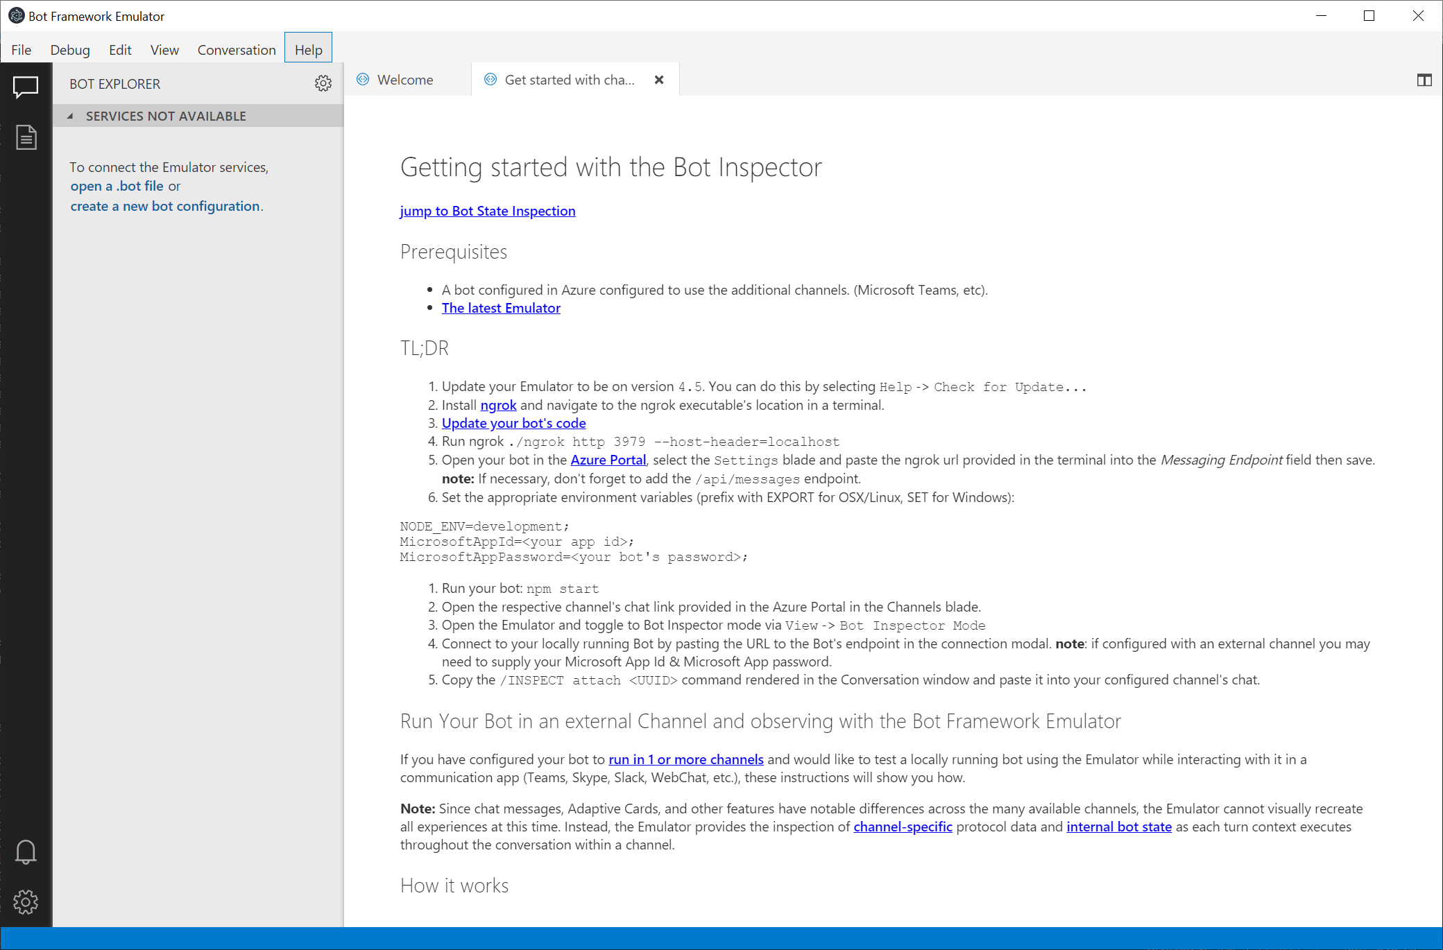Click the BOT EXPLORER panel title
The height and width of the screenshot is (950, 1443).
point(115,84)
